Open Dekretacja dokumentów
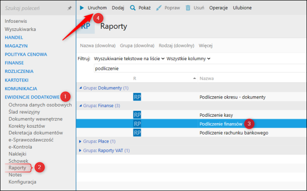307x191 pixels. click(36, 133)
